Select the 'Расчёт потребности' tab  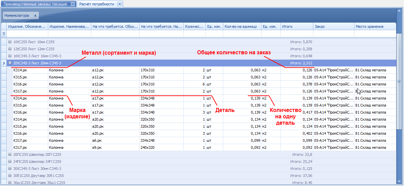(x=96, y=4)
